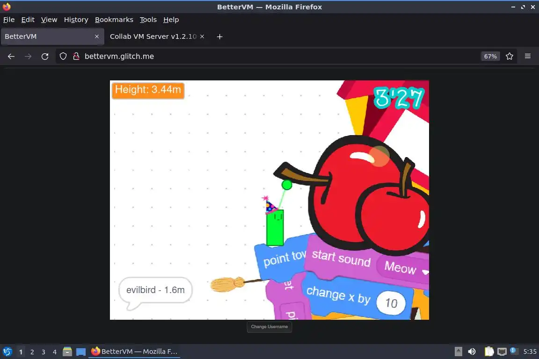Click the show desktop icon in the taskbar
The height and width of the screenshot is (359, 539).
81,352
